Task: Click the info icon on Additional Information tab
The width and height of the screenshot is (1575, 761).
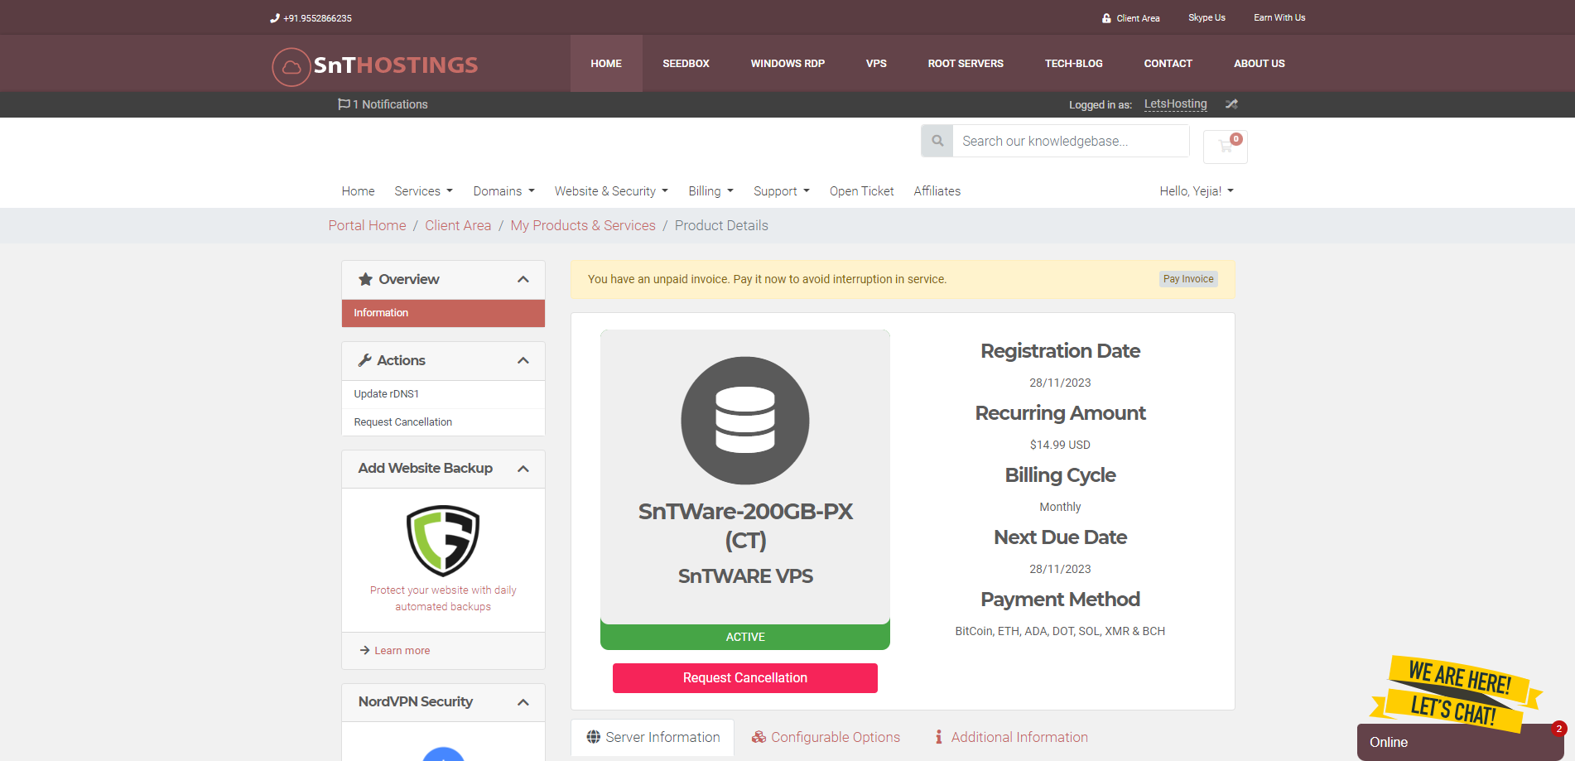Action: 939,737
